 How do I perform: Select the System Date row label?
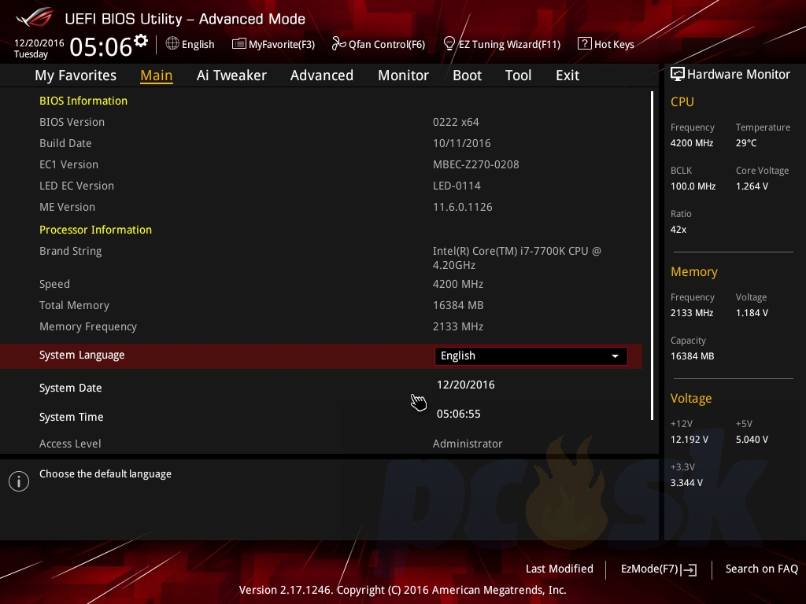click(x=70, y=388)
